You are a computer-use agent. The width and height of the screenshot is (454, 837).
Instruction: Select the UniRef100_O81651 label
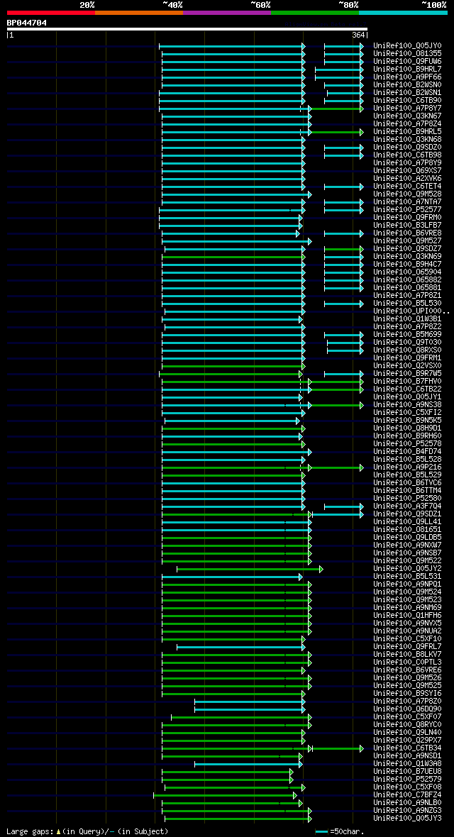pyautogui.click(x=407, y=530)
